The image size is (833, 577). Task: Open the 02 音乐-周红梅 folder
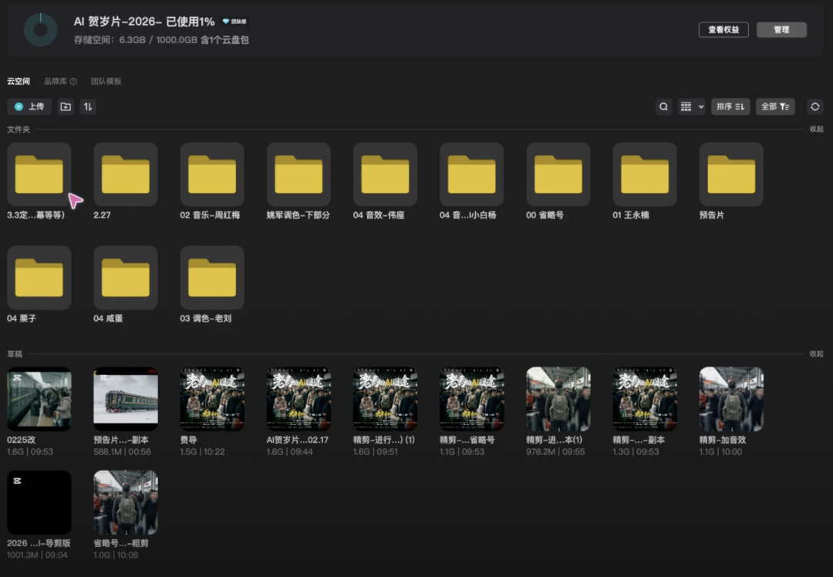coord(212,174)
